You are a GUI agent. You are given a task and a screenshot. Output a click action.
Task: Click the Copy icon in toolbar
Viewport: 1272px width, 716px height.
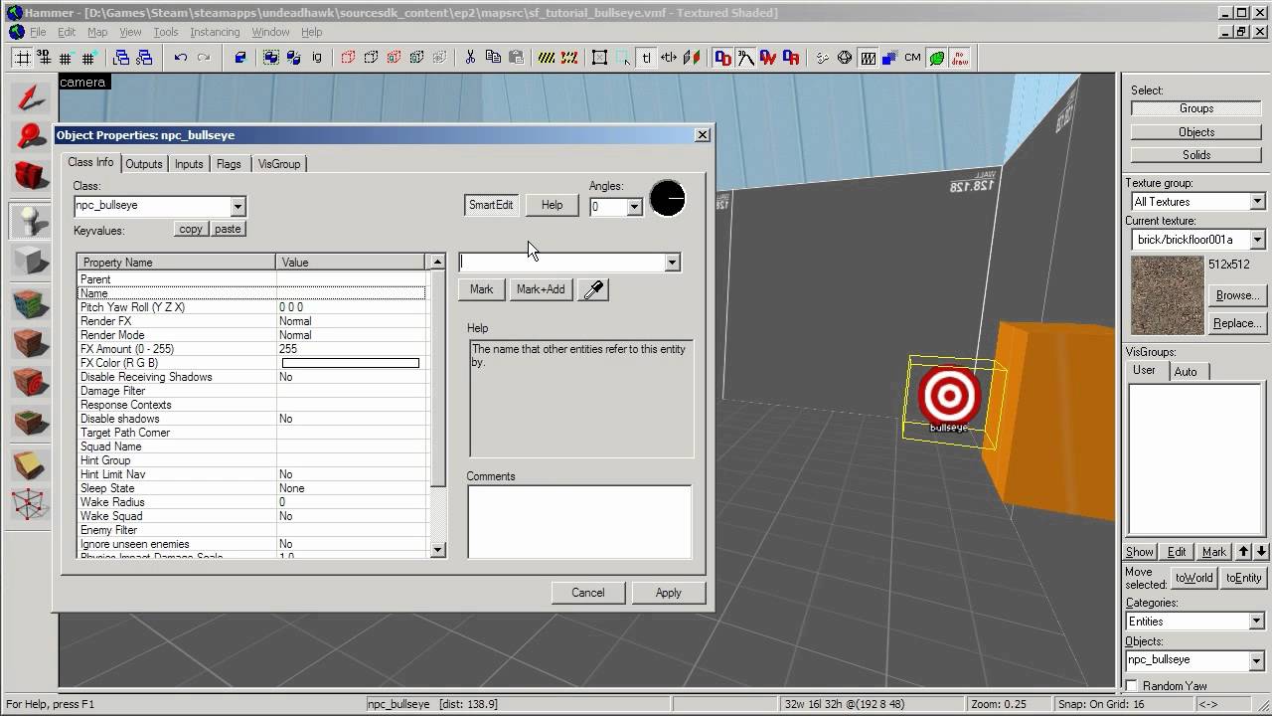(x=493, y=58)
